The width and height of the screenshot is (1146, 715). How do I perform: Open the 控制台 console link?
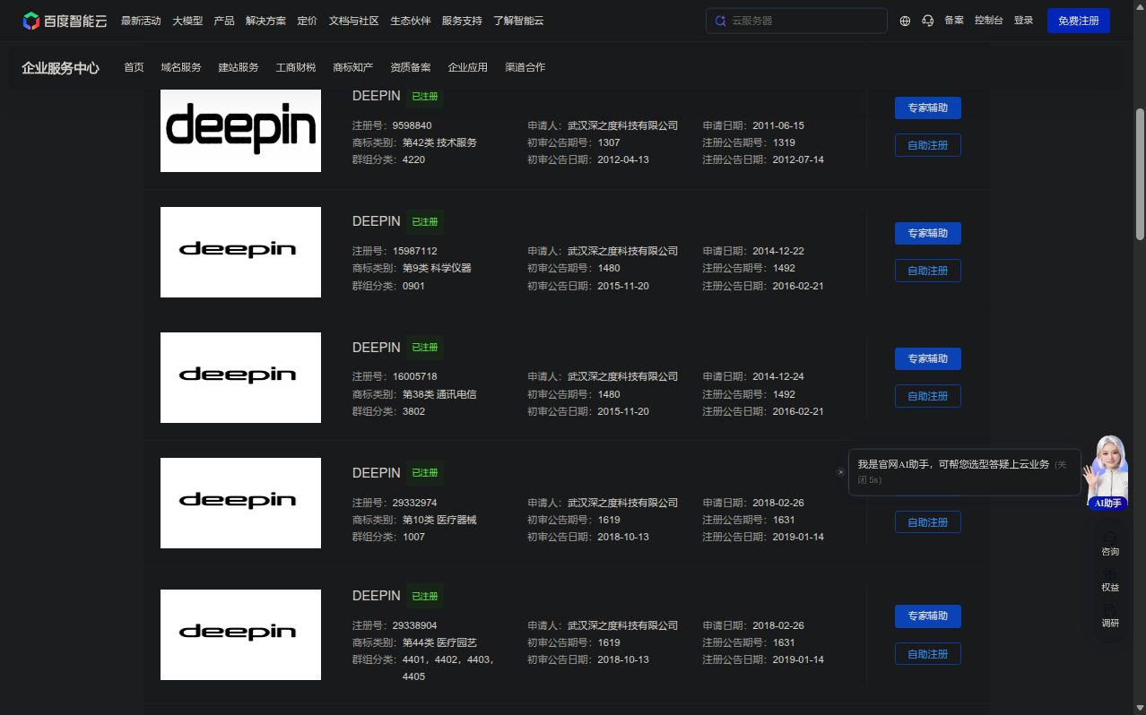click(x=989, y=21)
